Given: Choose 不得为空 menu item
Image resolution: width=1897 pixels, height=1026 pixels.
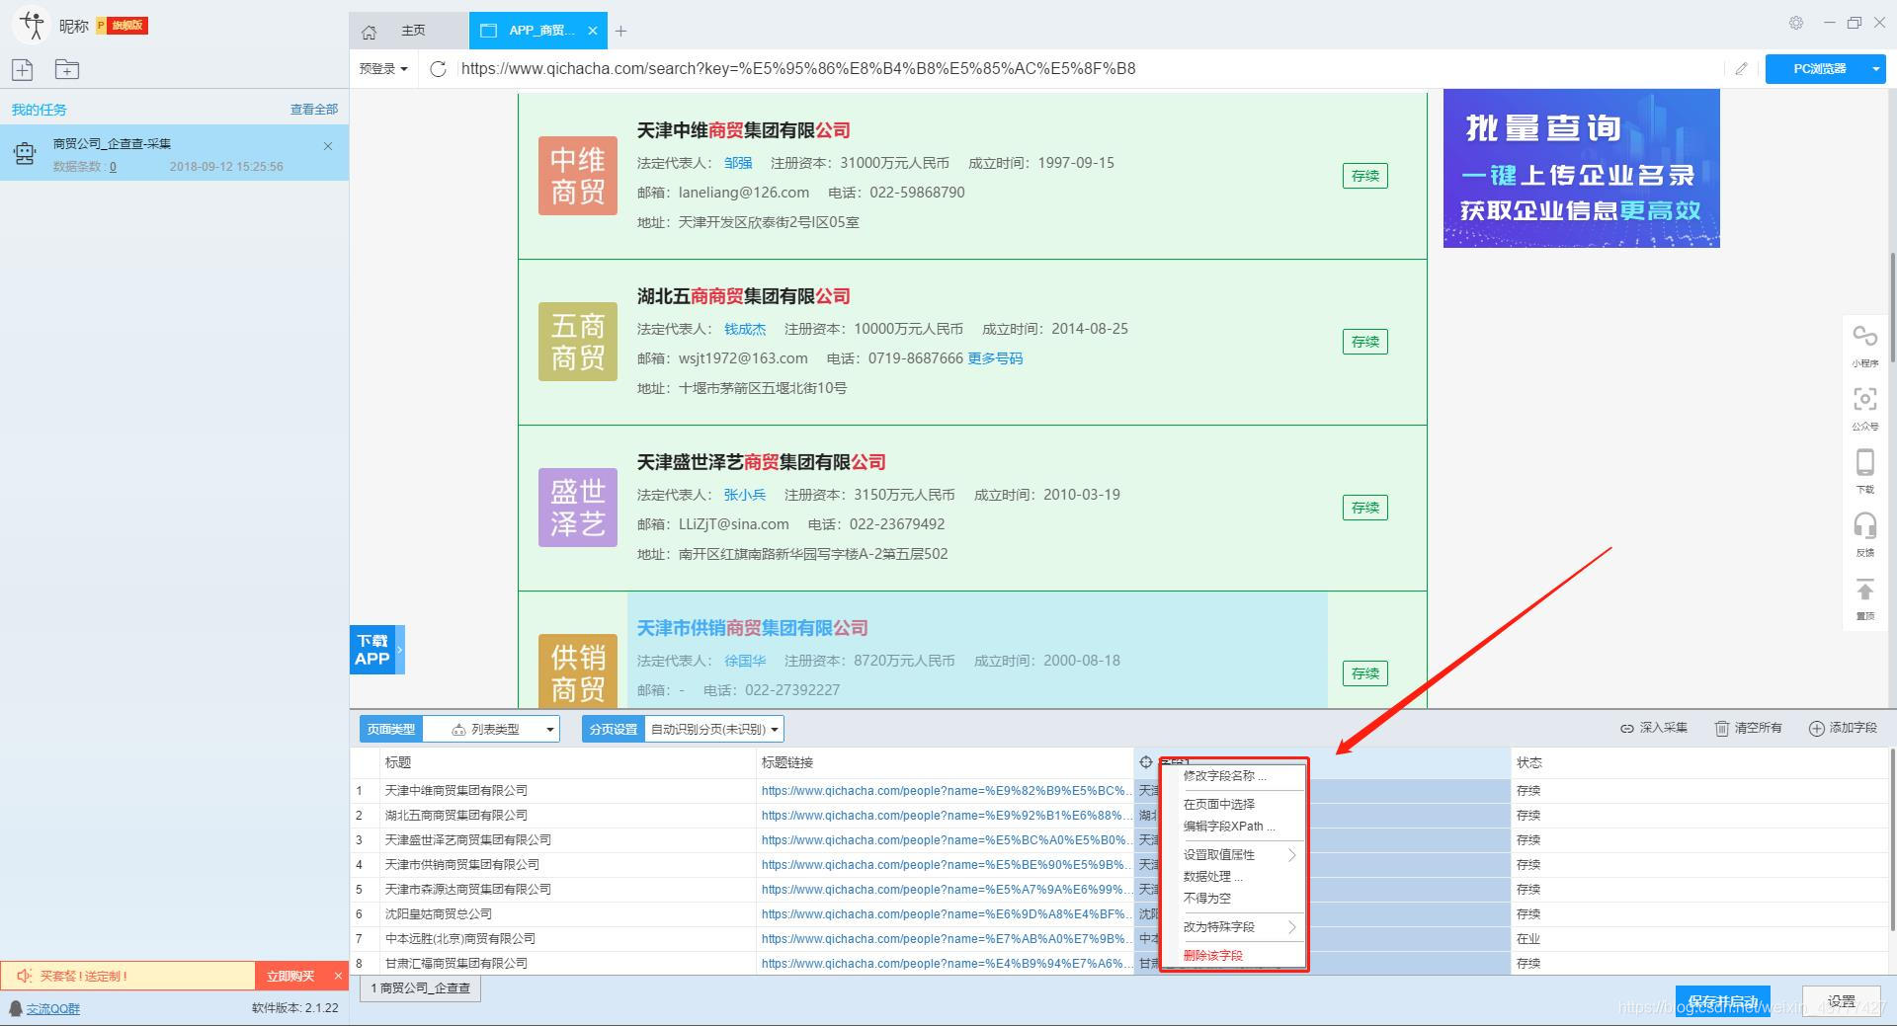Looking at the screenshot, I should (1207, 899).
